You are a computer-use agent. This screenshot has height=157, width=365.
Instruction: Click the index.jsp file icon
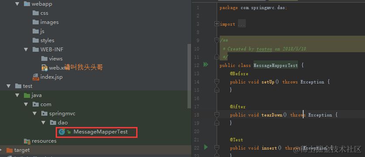(x=36, y=77)
